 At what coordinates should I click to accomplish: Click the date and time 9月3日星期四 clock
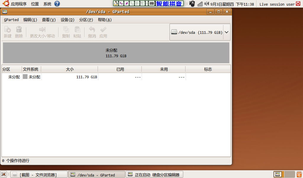[232, 4]
